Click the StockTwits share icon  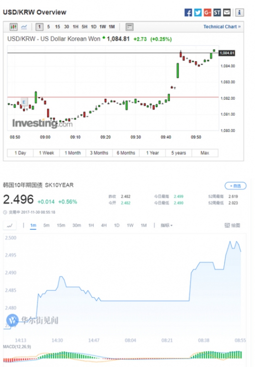(x=217, y=12)
